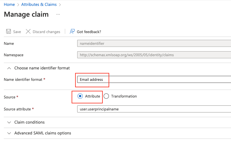Click the Got feedback person icon
Viewport: 231px width, 152px height.
click(72, 32)
